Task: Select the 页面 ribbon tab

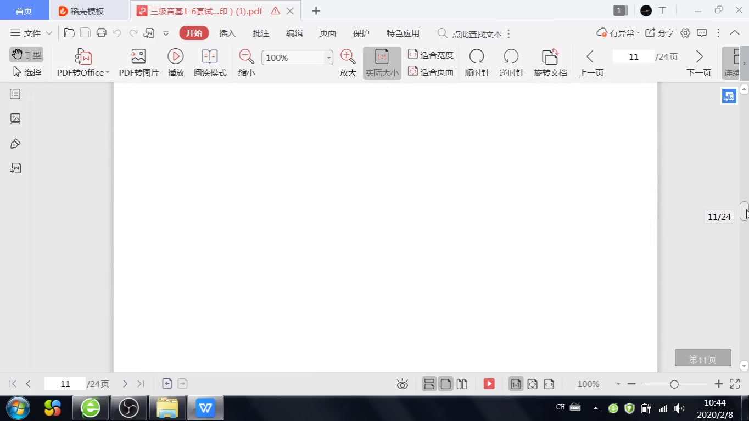Action: [328, 33]
